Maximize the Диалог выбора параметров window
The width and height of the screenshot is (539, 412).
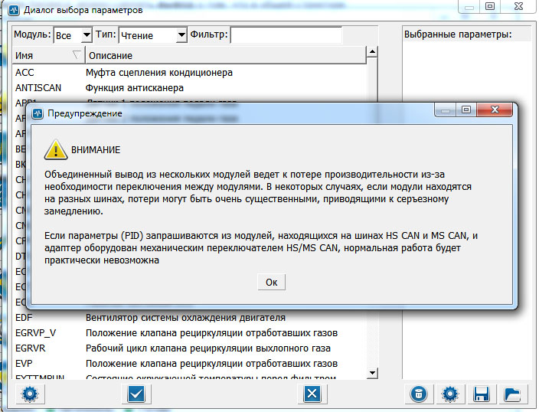[490, 6]
